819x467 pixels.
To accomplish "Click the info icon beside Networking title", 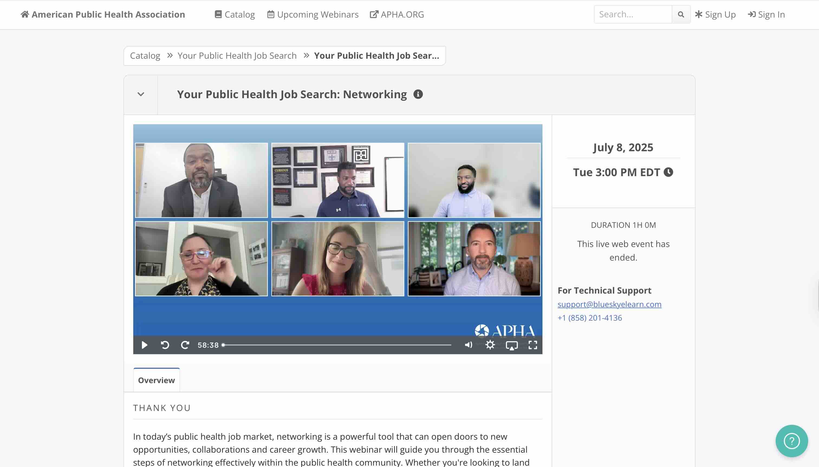I will pos(418,94).
